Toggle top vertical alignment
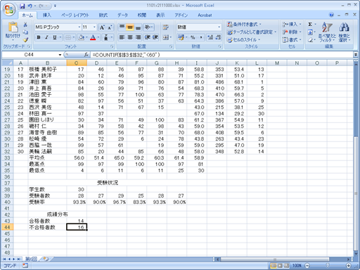The image size is (360, 270). tap(122, 27)
